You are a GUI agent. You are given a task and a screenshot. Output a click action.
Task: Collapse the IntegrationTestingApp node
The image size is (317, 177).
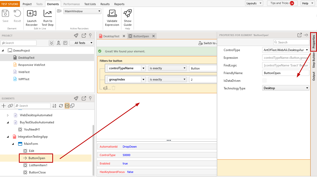pos(8,137)
